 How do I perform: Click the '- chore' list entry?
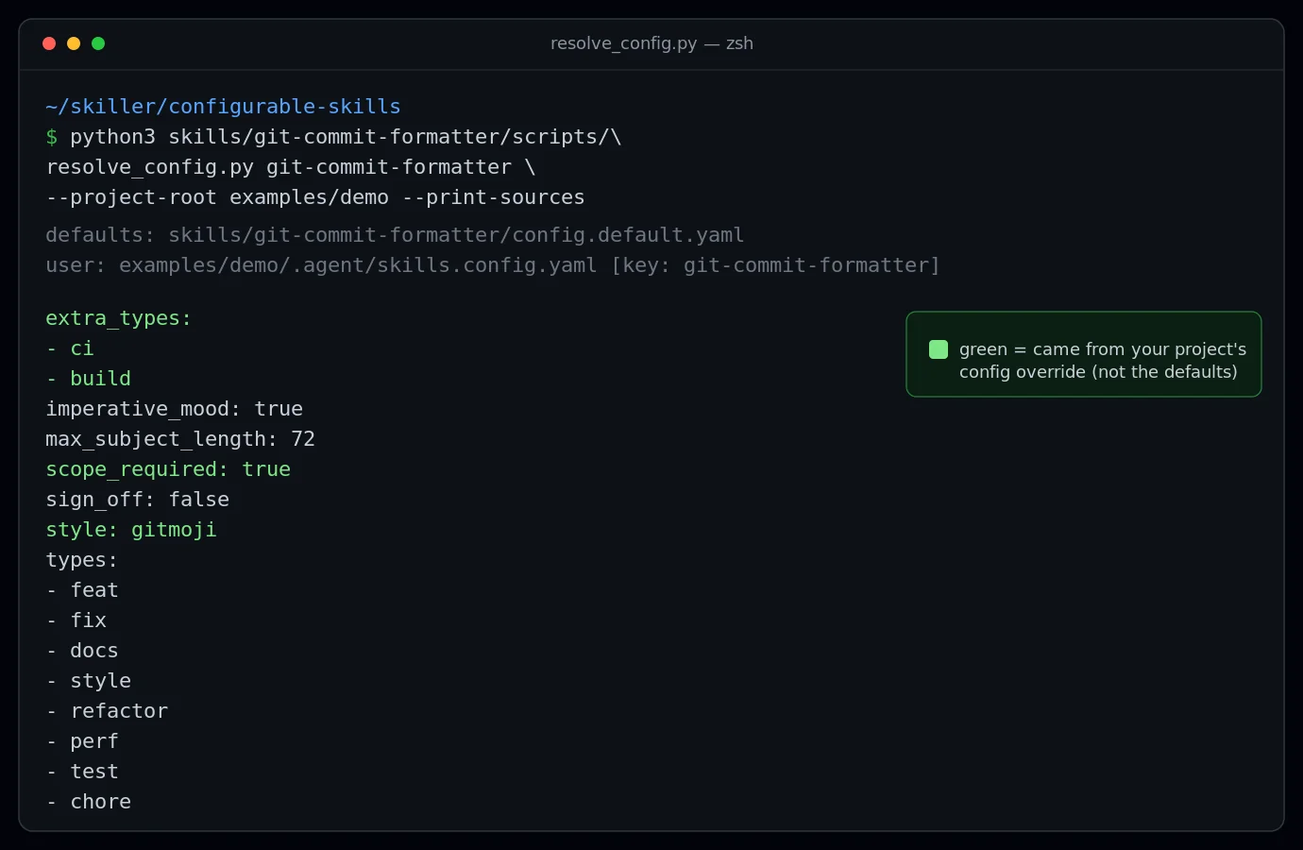[89, 802]
